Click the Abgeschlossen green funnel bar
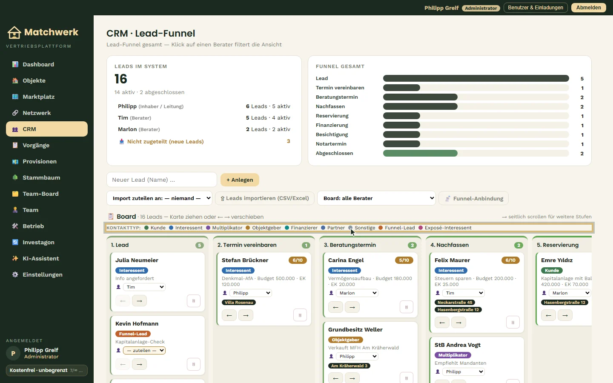The image size is (613, 383). tap(420, 153)
